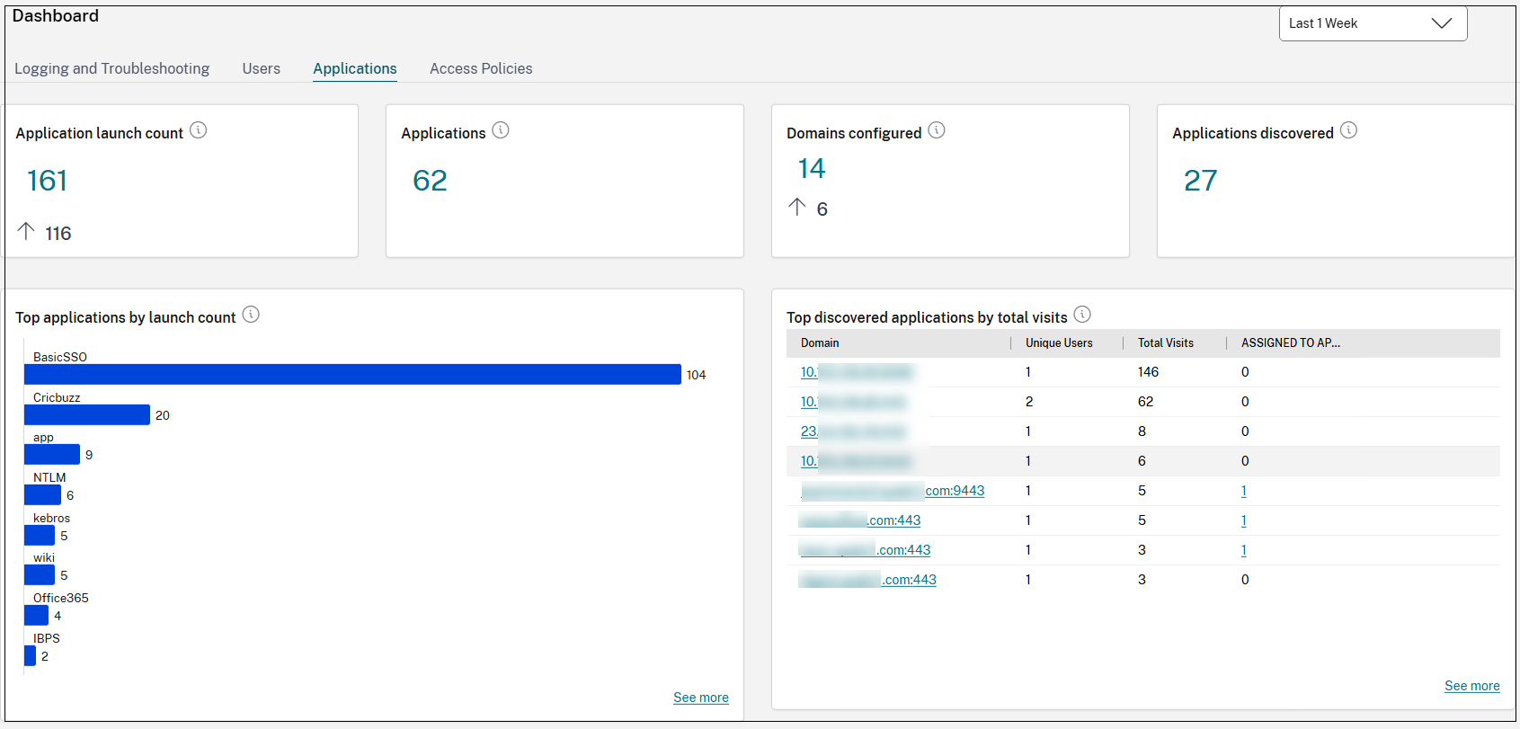
Task: Click info icon for Top applications by launch count
Action: (x=251, y=315)
